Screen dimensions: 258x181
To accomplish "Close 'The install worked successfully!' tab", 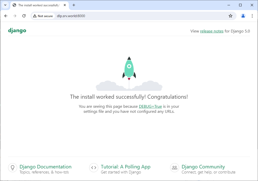I will (65, 5).
